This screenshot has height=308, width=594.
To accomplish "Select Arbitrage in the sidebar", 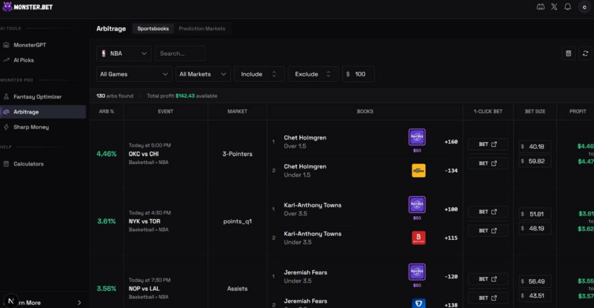I will point(43,112).
